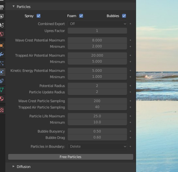Open the Combined Export dropdown
This screenshot has width=178, height=172.
point(97,24)
